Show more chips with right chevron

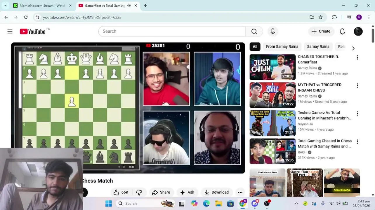coord(353,48)
